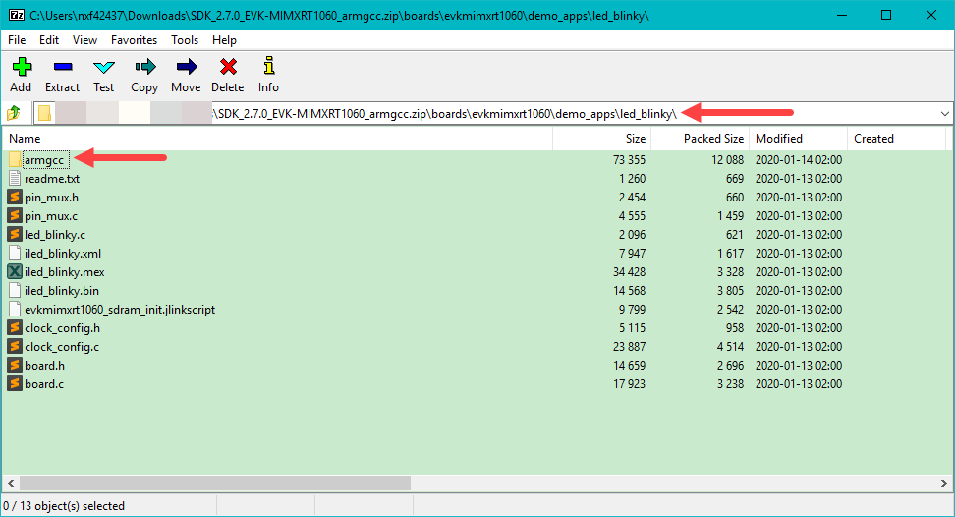Viewport: 955px width, 517px height.
Task: Click the packed size value 4 514
Action: (730, 347)
